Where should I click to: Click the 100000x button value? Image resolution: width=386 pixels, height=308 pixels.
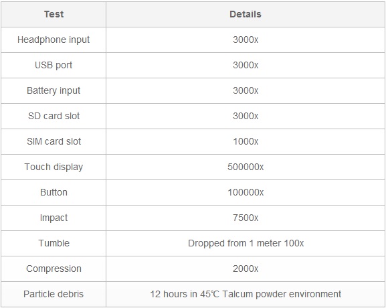pos(246,192)
